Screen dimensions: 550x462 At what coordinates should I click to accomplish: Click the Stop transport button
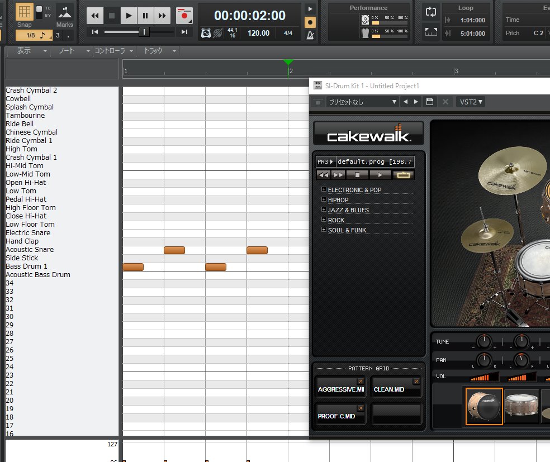(x=112, y=16)
